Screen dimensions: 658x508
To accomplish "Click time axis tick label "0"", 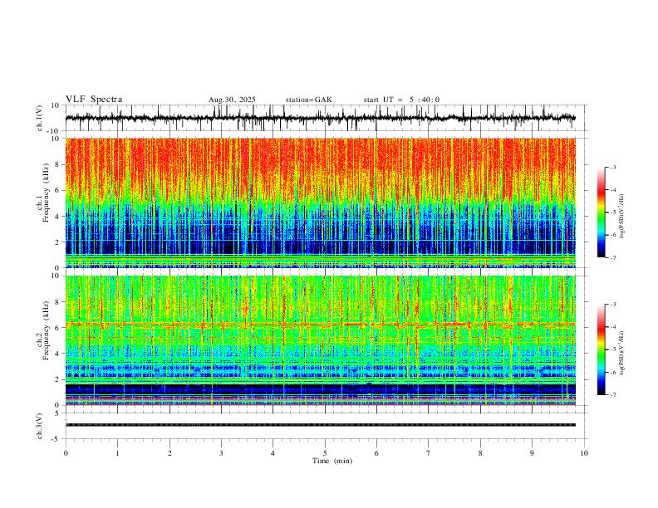I will click(66, 453).
